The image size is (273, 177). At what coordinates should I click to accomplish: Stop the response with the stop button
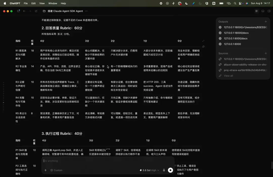(170, 170)
